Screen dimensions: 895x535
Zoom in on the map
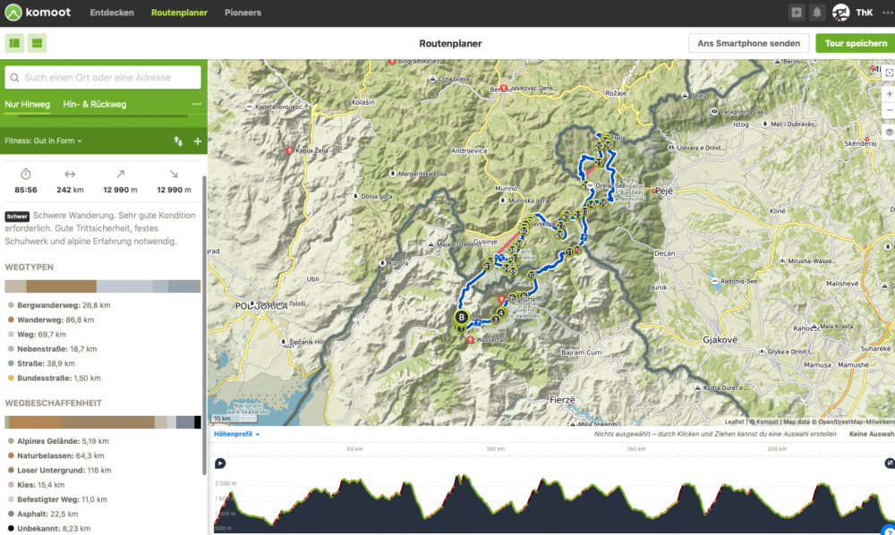point(888,93)
